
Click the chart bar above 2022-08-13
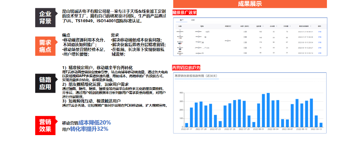tap(316, 121)
